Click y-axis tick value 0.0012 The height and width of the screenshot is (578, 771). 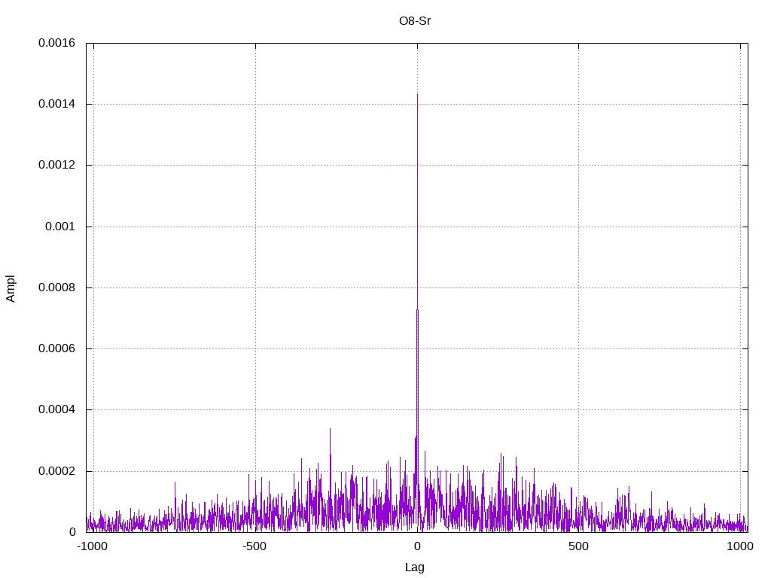(x=57, y=165)
